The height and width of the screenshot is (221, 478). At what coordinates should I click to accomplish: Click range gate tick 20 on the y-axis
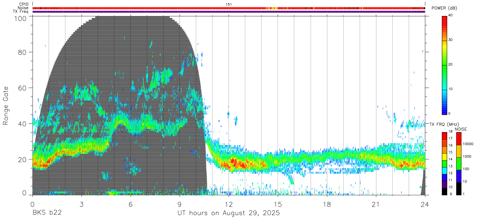coord(22,159)
